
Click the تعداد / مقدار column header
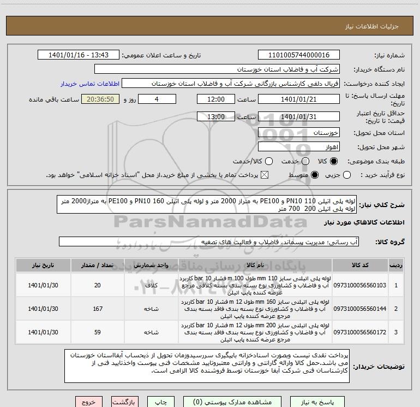[98, 266]
